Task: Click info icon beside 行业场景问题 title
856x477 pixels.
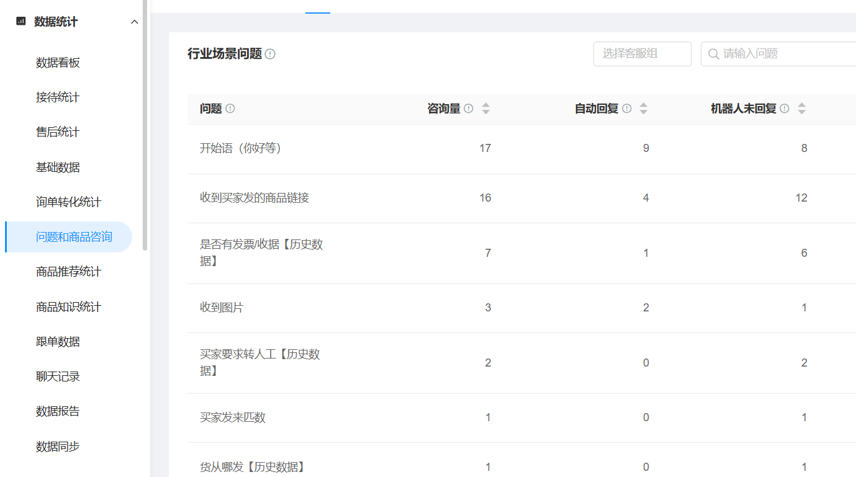Action: pyautogui.click(x=270, y=54)
